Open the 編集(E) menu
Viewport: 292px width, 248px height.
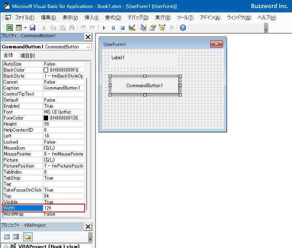(49, 18)
